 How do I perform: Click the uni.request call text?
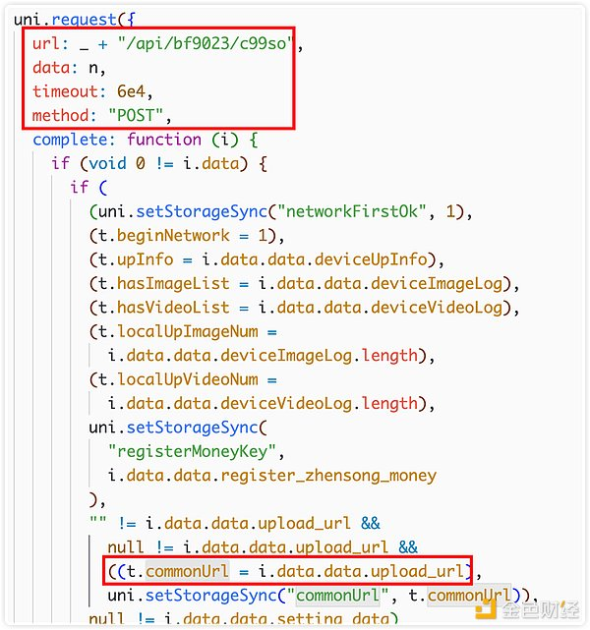coord(75,19)
